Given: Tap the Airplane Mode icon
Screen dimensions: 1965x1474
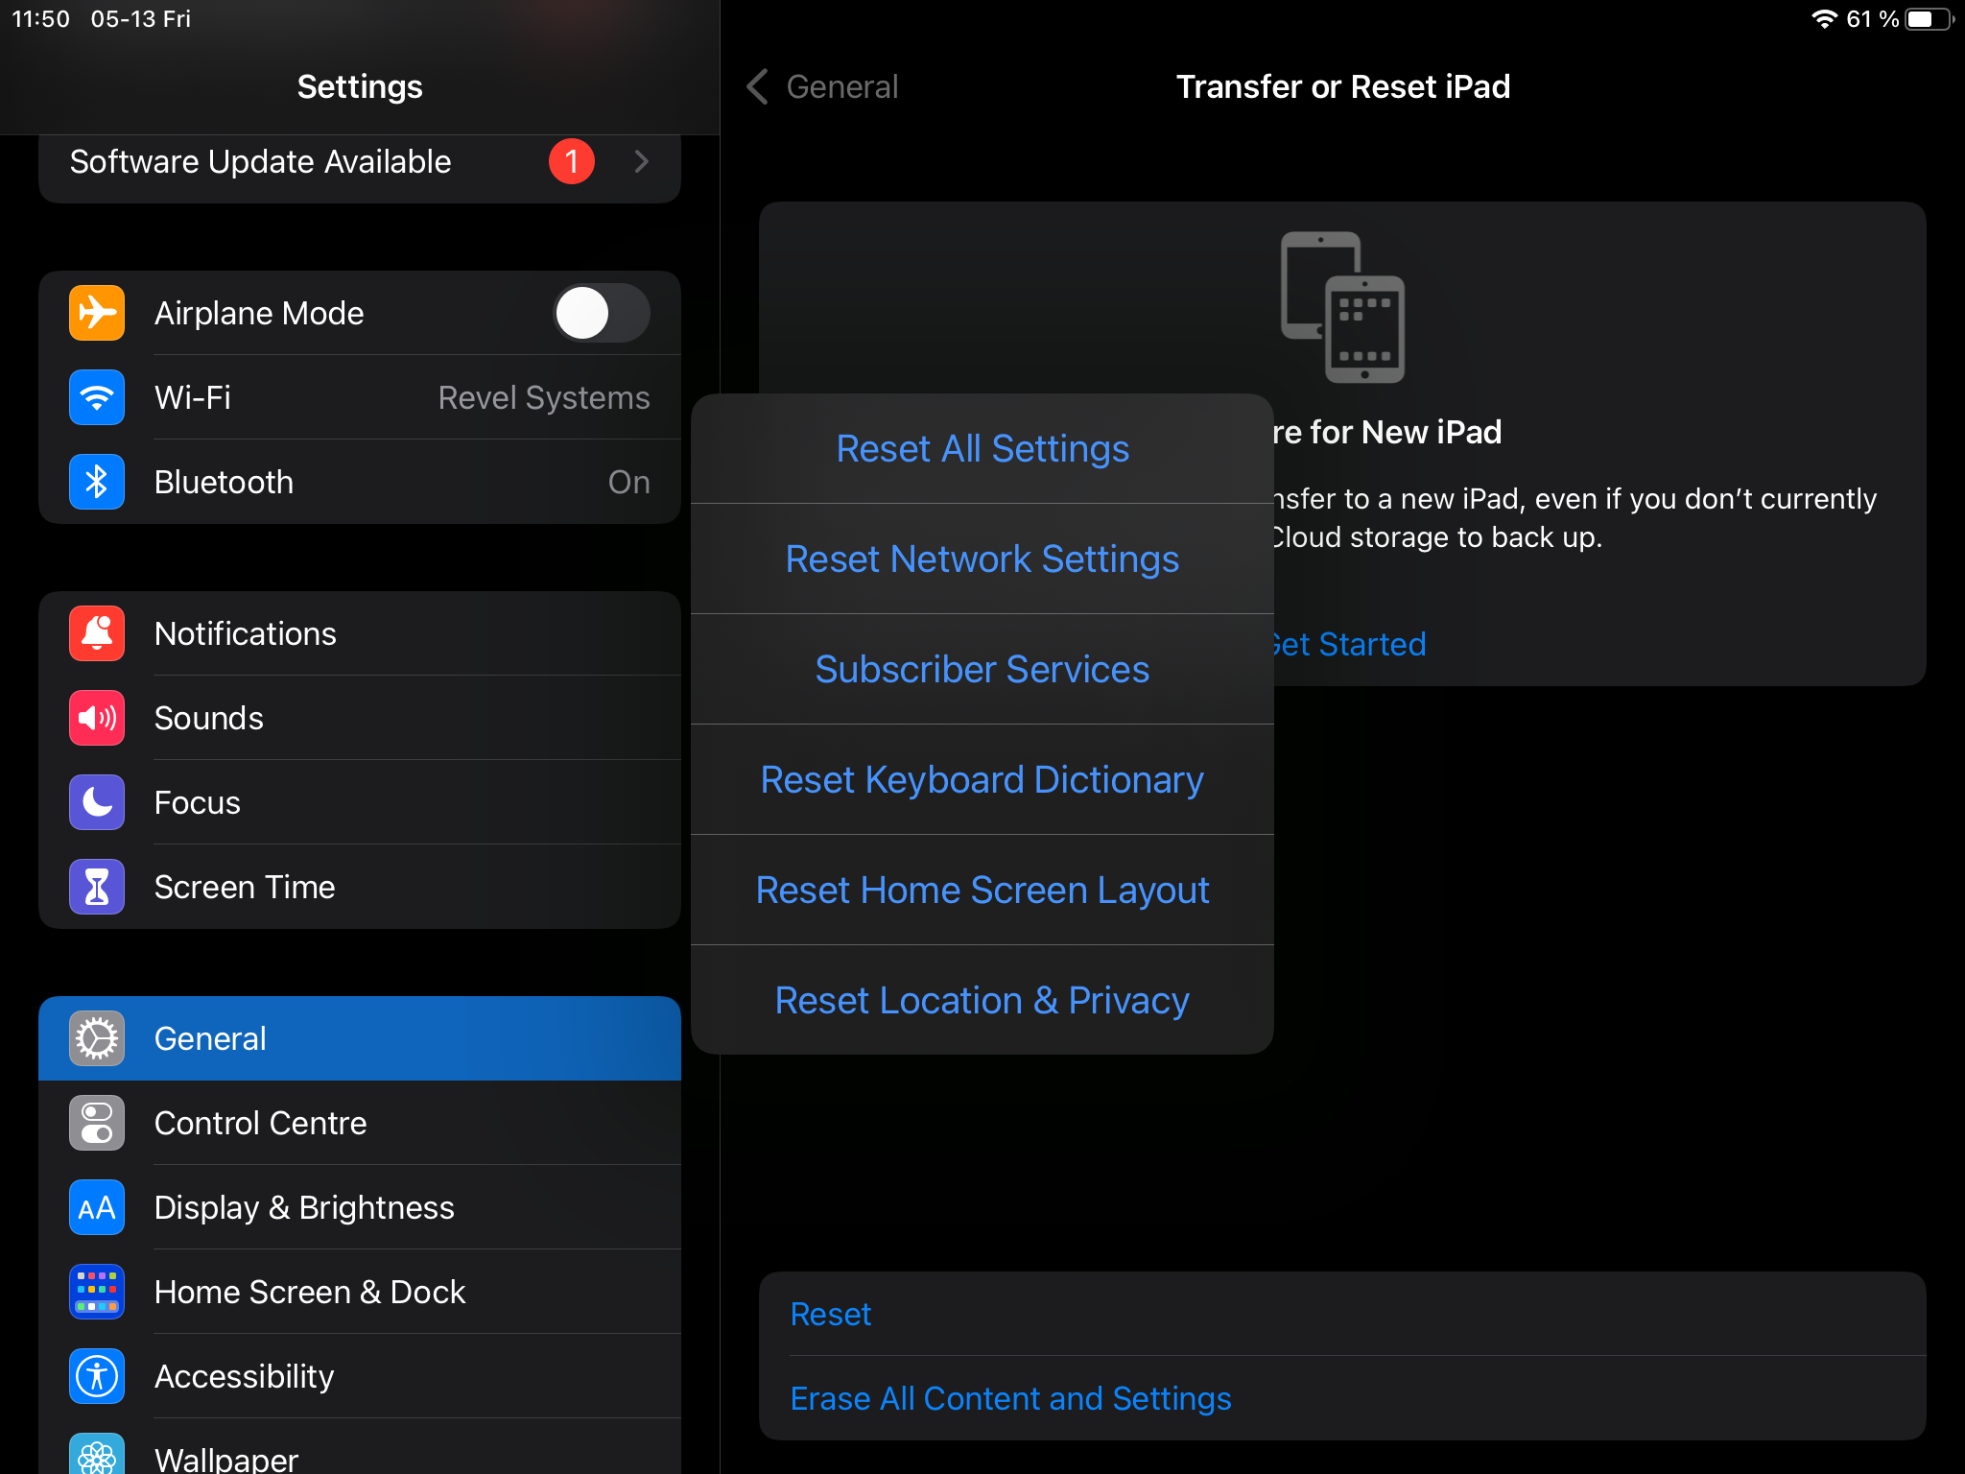Looking at the screenshot, I should click(97, 313).
